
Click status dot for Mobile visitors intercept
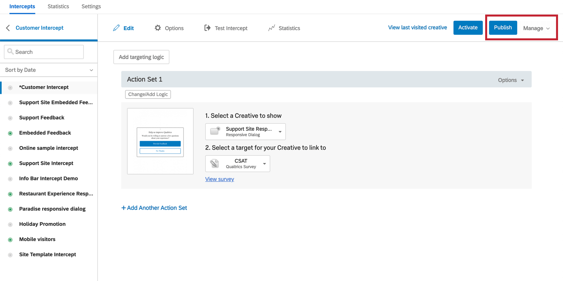[x=10, y=240]
